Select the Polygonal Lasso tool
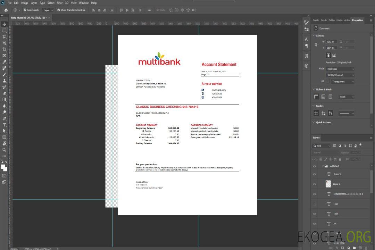The height and width of the screenshot is (250, 375). pos(4,36)
